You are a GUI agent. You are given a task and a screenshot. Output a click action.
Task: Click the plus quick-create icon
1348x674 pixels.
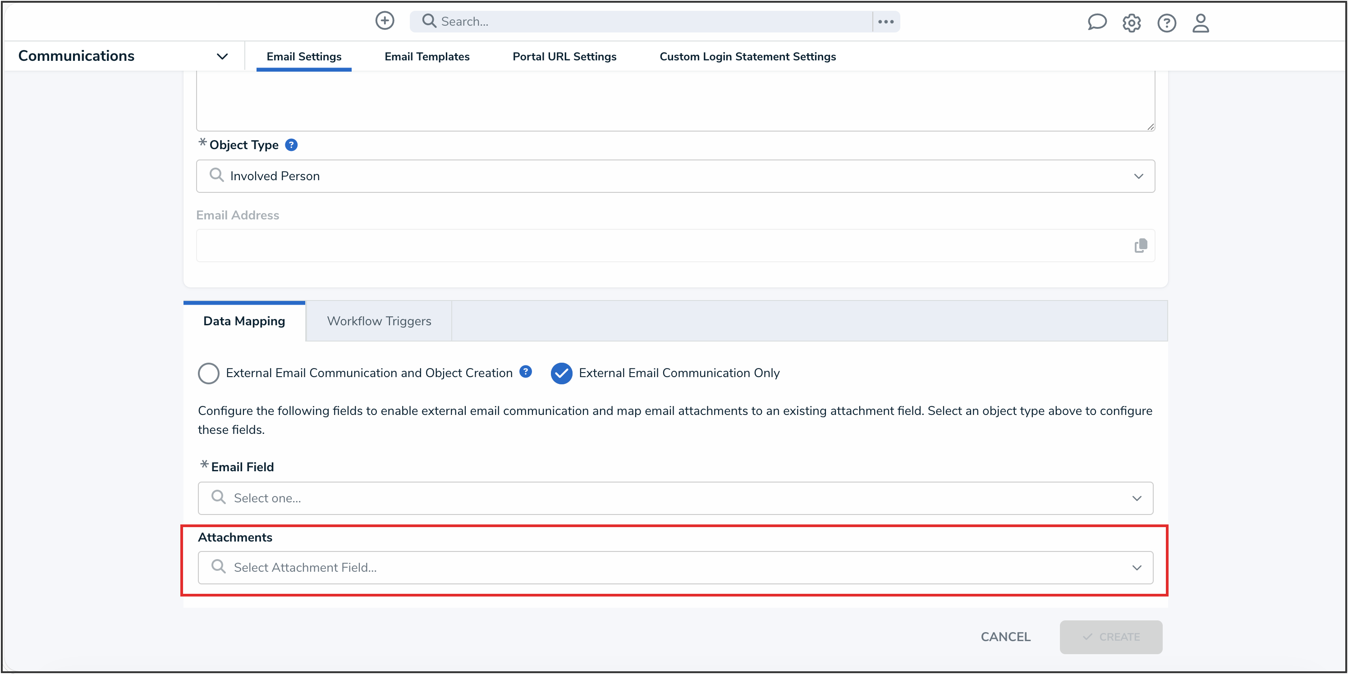click(x=385, y=21)
